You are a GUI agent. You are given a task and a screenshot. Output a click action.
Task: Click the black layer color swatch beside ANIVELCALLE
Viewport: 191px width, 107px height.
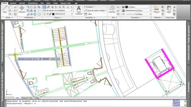pyautogui.click(x=53, y=14)
